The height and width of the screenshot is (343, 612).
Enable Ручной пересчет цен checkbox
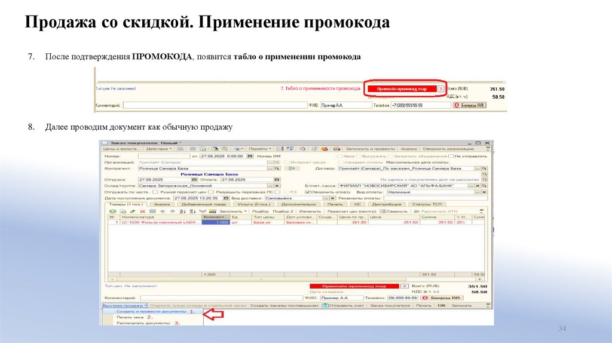(211, 192)
